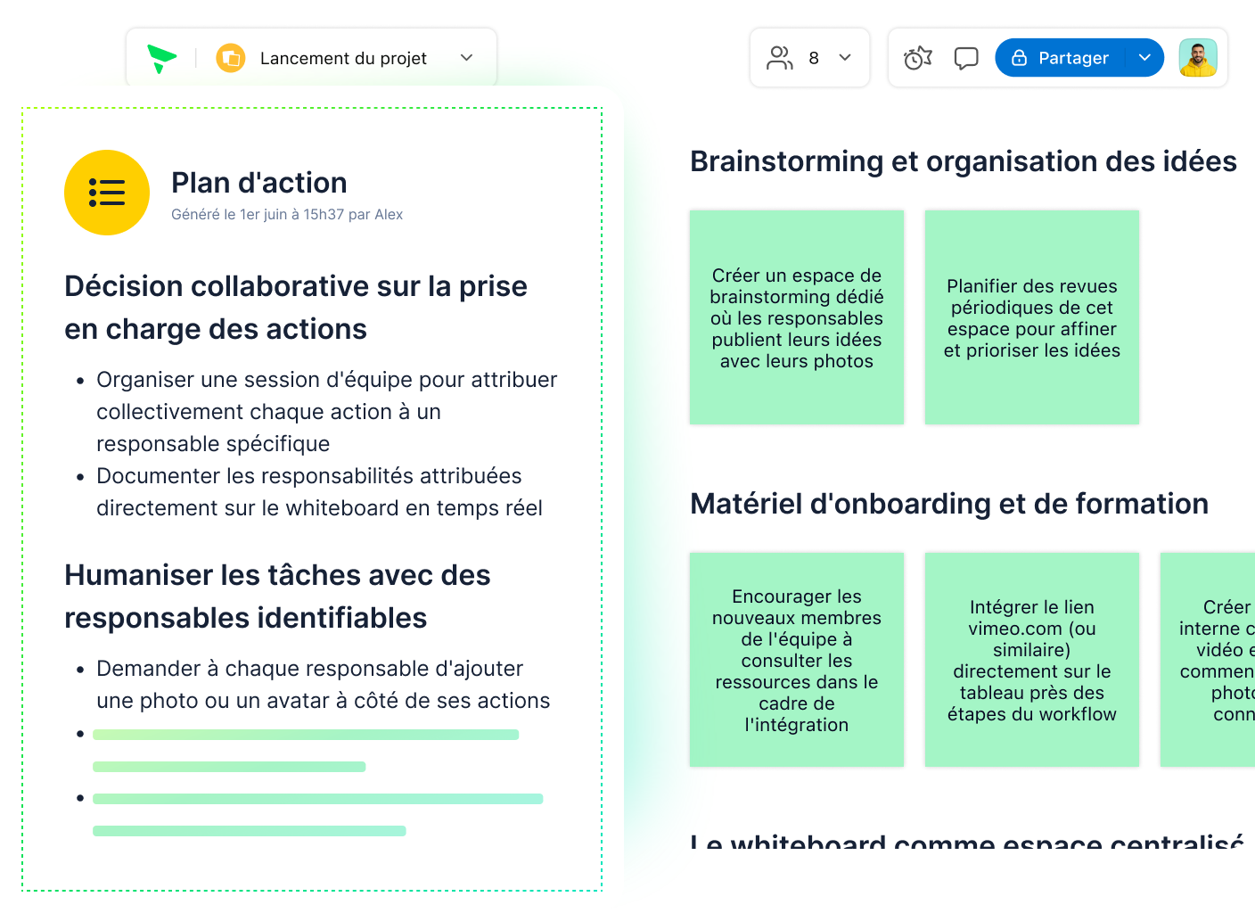Open the timer stopwatch icon
The image size is (1255, 913).
point(917,58)
